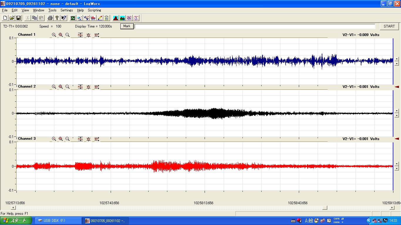Click Channel 3 down arrow stepper
Image resolution: width=401 pixels, height=225 pixels.
tap(397, 168)
